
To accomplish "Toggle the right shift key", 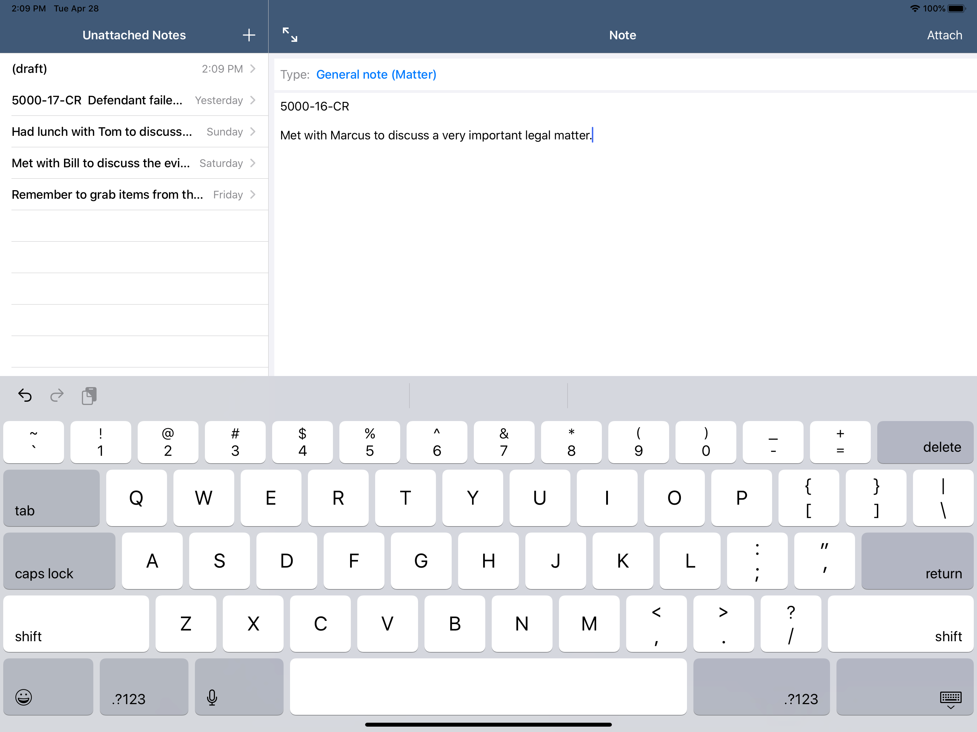I will pyautogui.click(x=900, y=623).
